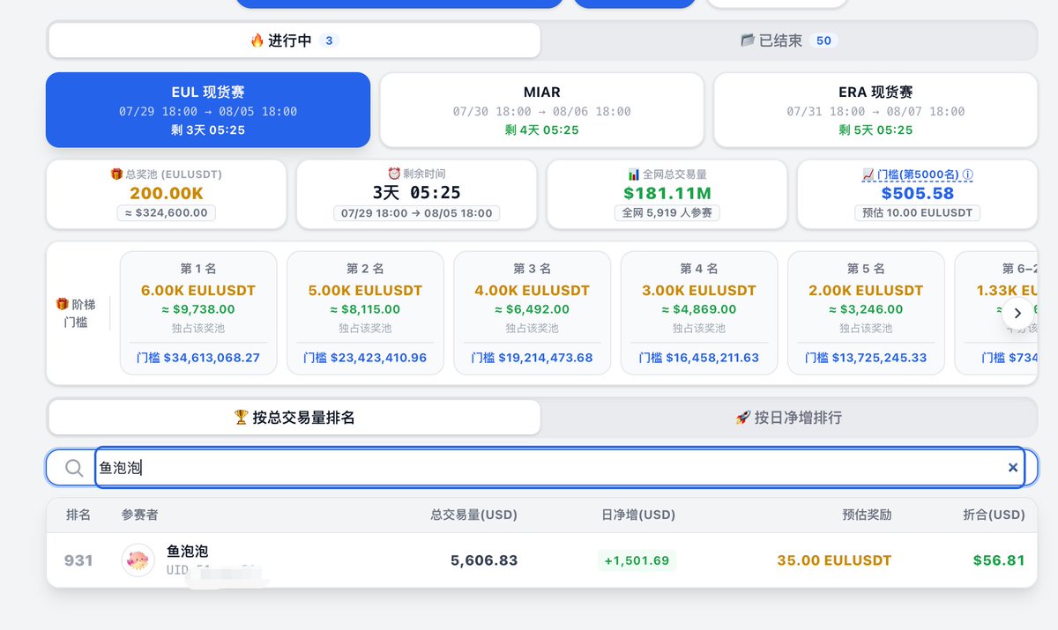Open the 第 5 名 prize card
Image resolution: width=1058 pixels, height=630 pixels.
pyautogui.click(x=866, y=313)
